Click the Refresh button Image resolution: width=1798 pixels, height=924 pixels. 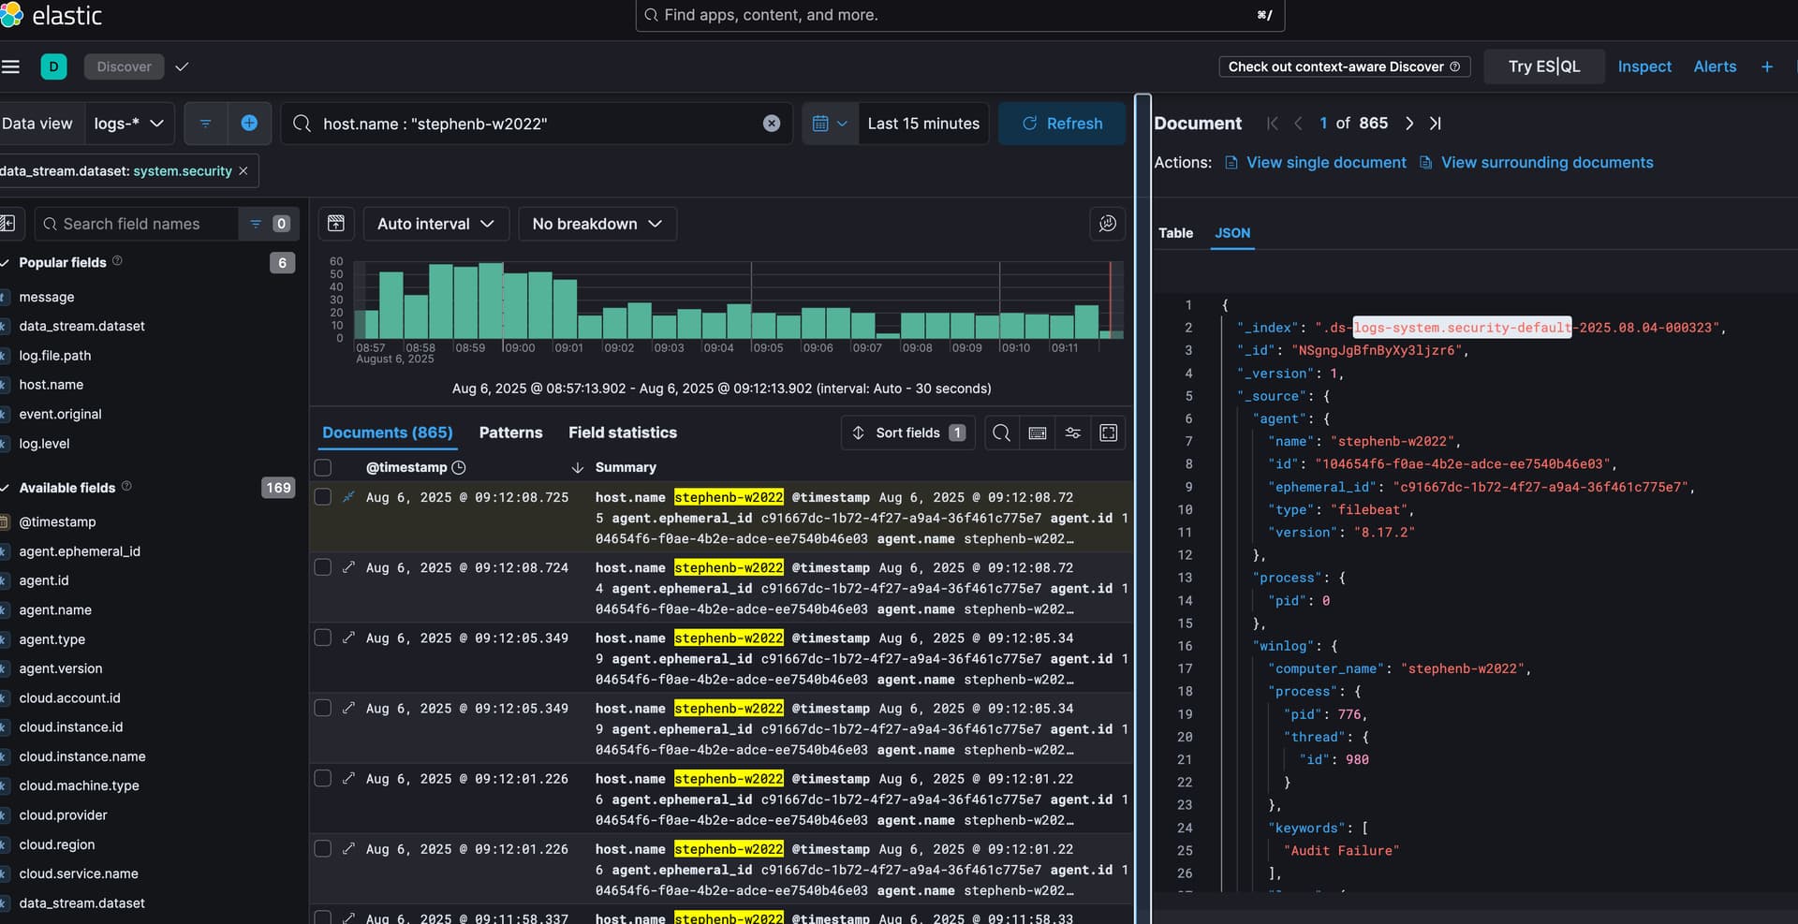pyautogui.click(x=1062, y=124)
